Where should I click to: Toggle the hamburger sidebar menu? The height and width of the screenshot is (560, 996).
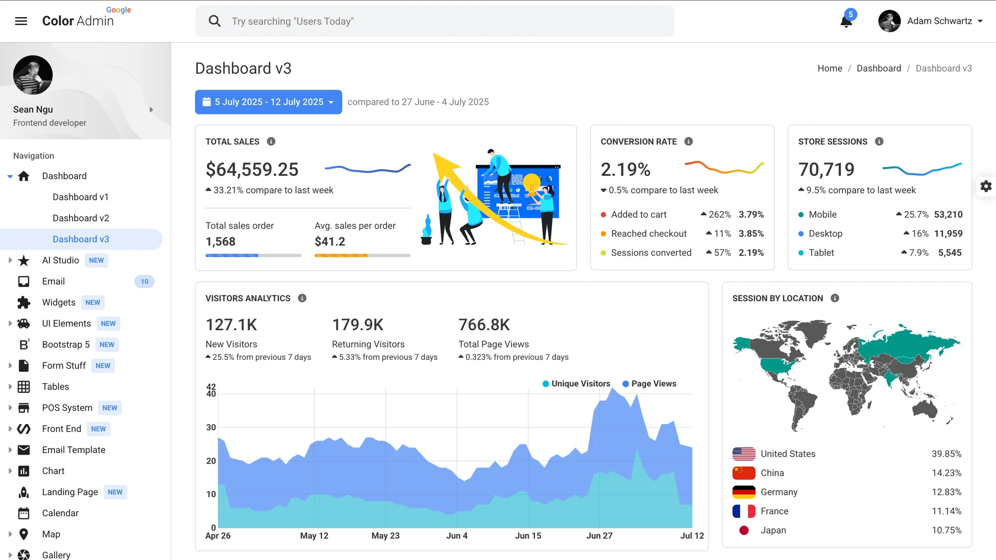21,21
